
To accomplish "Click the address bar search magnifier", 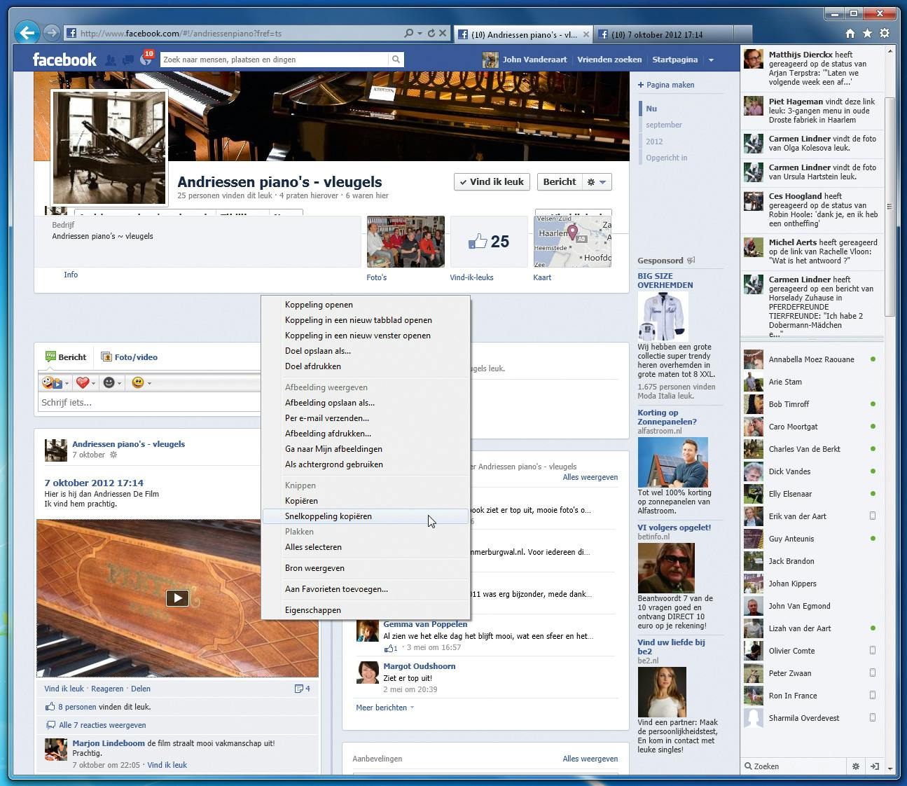I will click(409, 33).
